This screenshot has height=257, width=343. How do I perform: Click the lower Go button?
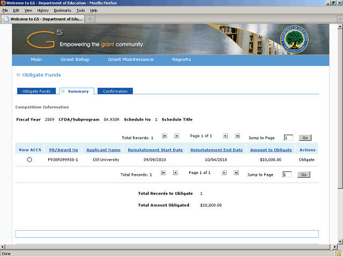tap(304, 175)
